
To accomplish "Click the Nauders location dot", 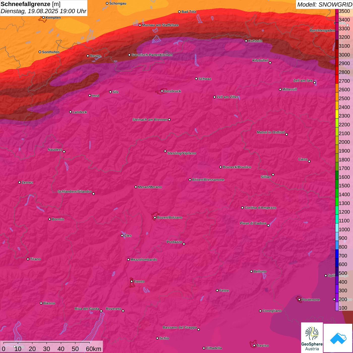I will pyautogui.click(x=64, y=152).
